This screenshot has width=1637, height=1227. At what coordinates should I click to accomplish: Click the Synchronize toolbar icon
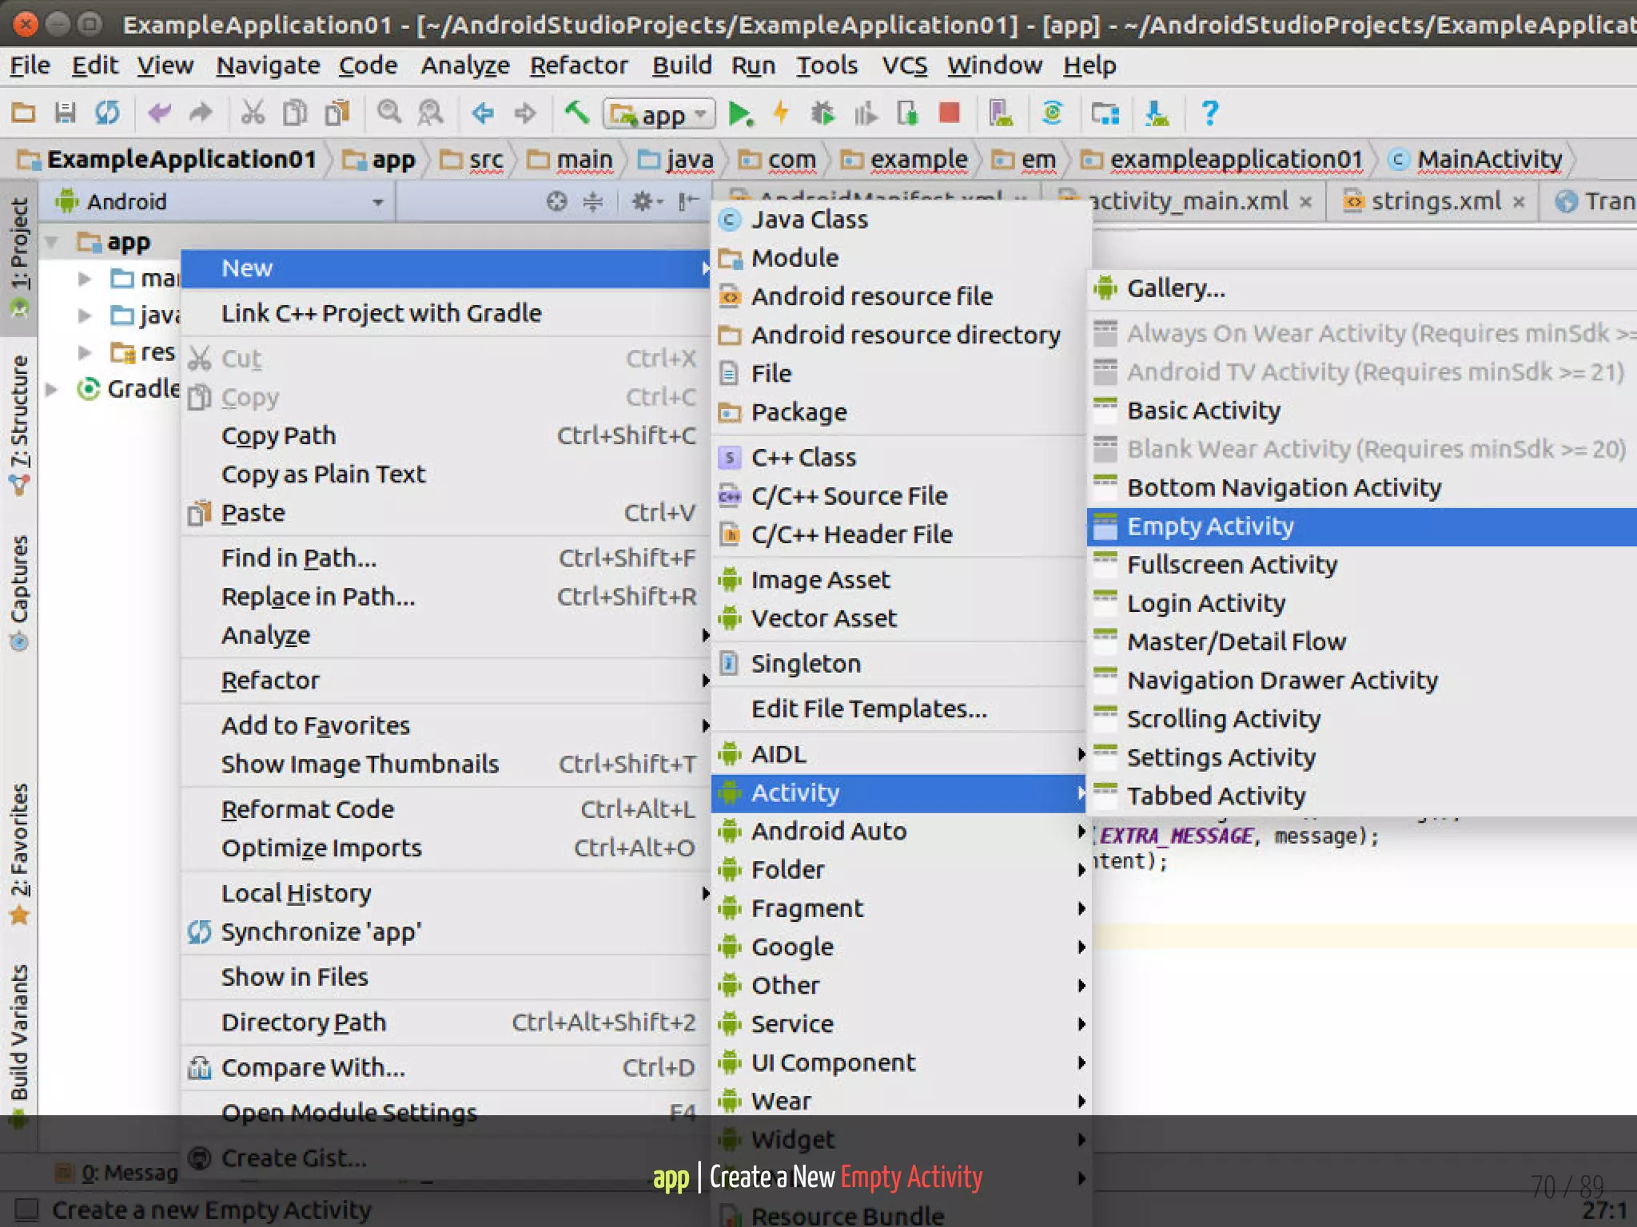107,113
